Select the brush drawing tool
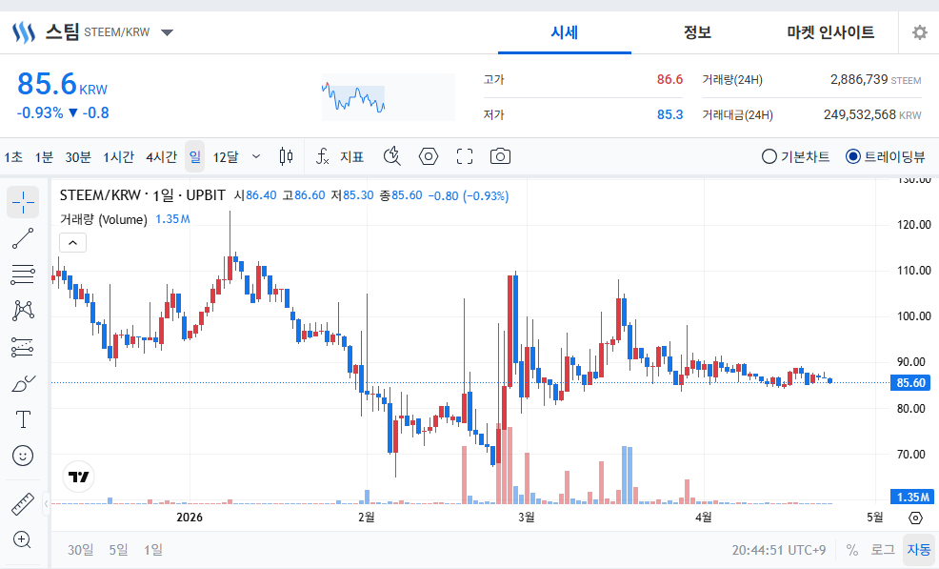 pos(23,383)
